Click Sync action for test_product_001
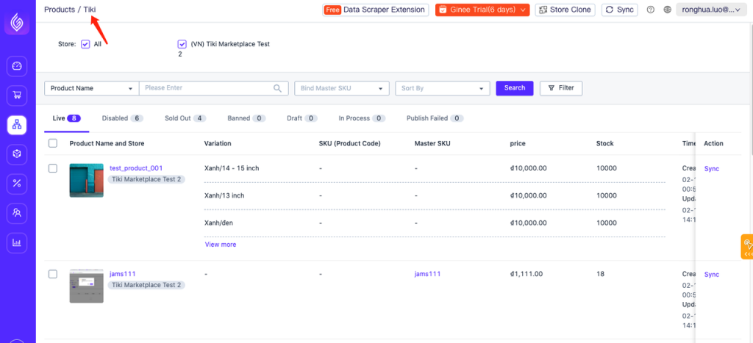The height and width of the screenshot is (343, 753). pyautogui.click(x=711, y=169)
